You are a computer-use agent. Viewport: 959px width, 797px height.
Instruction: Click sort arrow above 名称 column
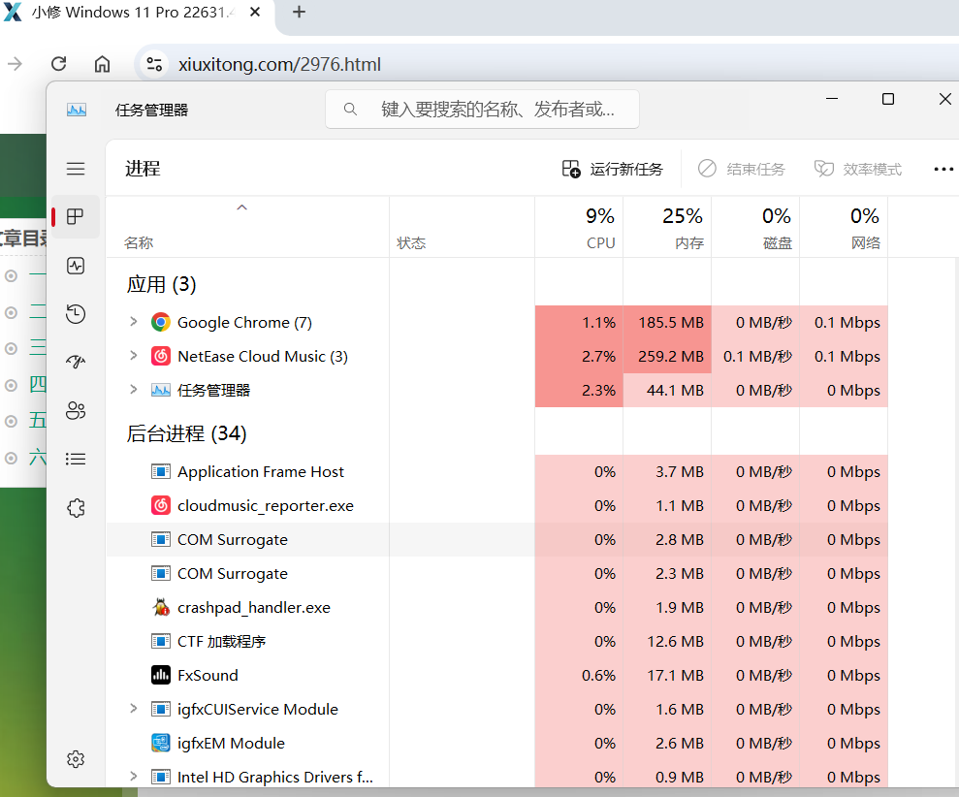242,207
